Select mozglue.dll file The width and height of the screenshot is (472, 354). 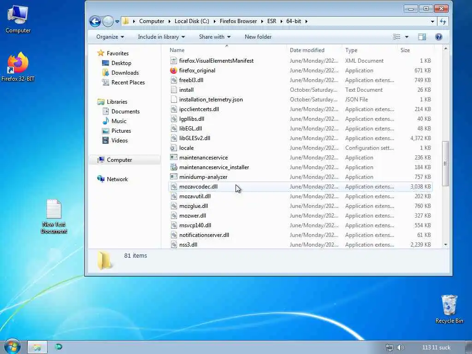pyautogui.click(x=194, y=206)
